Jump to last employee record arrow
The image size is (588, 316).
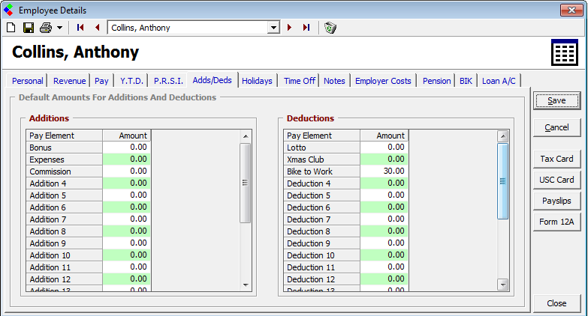(306, 28)
